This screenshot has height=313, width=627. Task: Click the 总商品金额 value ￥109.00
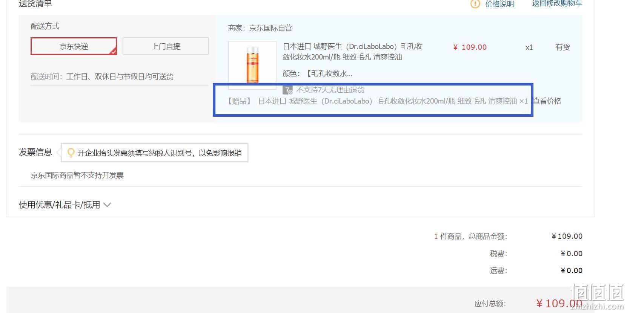(x=567, y=236)
